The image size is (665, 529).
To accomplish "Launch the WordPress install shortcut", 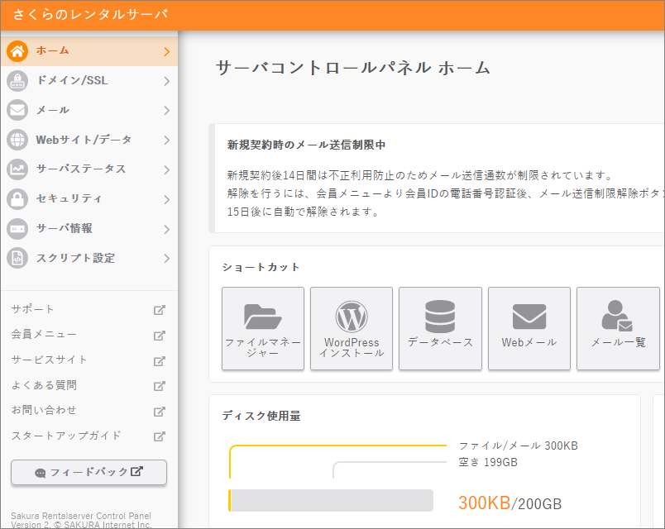I will tap(352, 328).
